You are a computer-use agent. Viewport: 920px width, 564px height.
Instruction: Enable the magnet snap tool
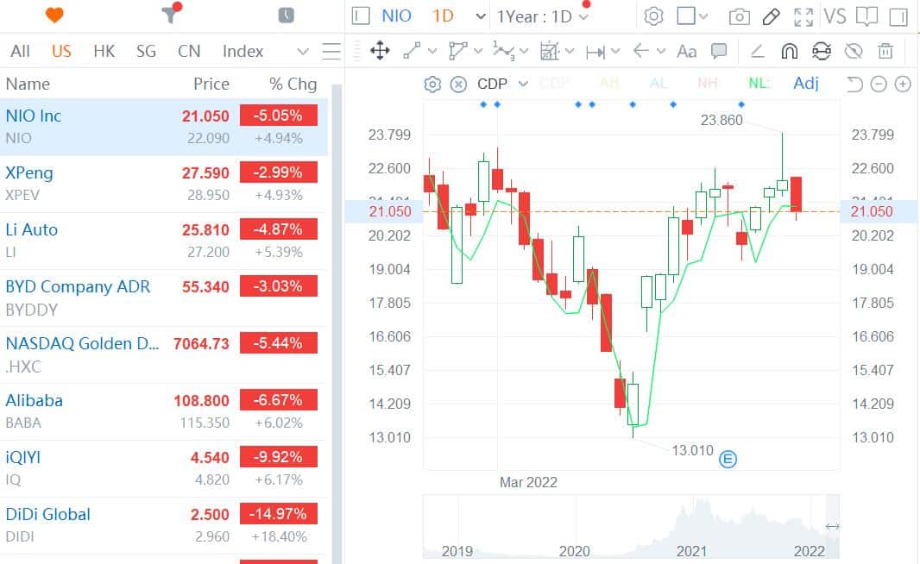point(789,52)
